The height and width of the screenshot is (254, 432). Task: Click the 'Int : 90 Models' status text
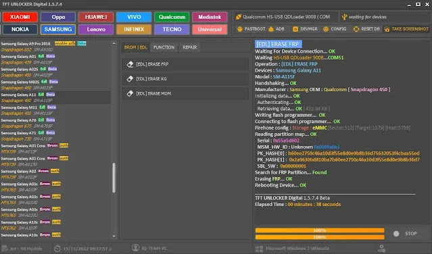point(26,249)
